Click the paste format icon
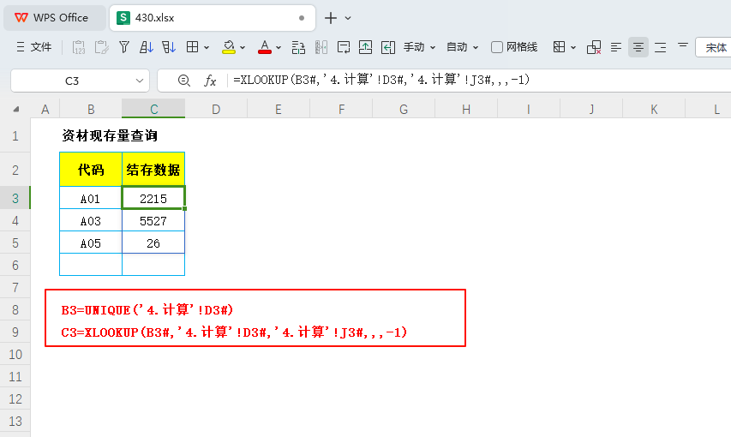 tap(101, 47)
